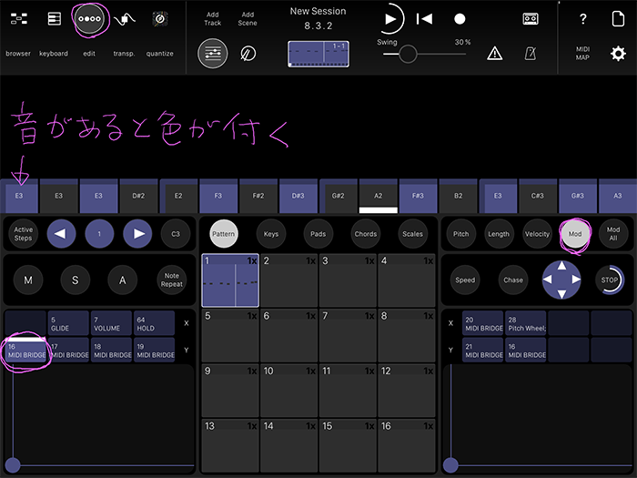Click the STOP button
Screen dimensions: 637x478
tap(610, 280)
